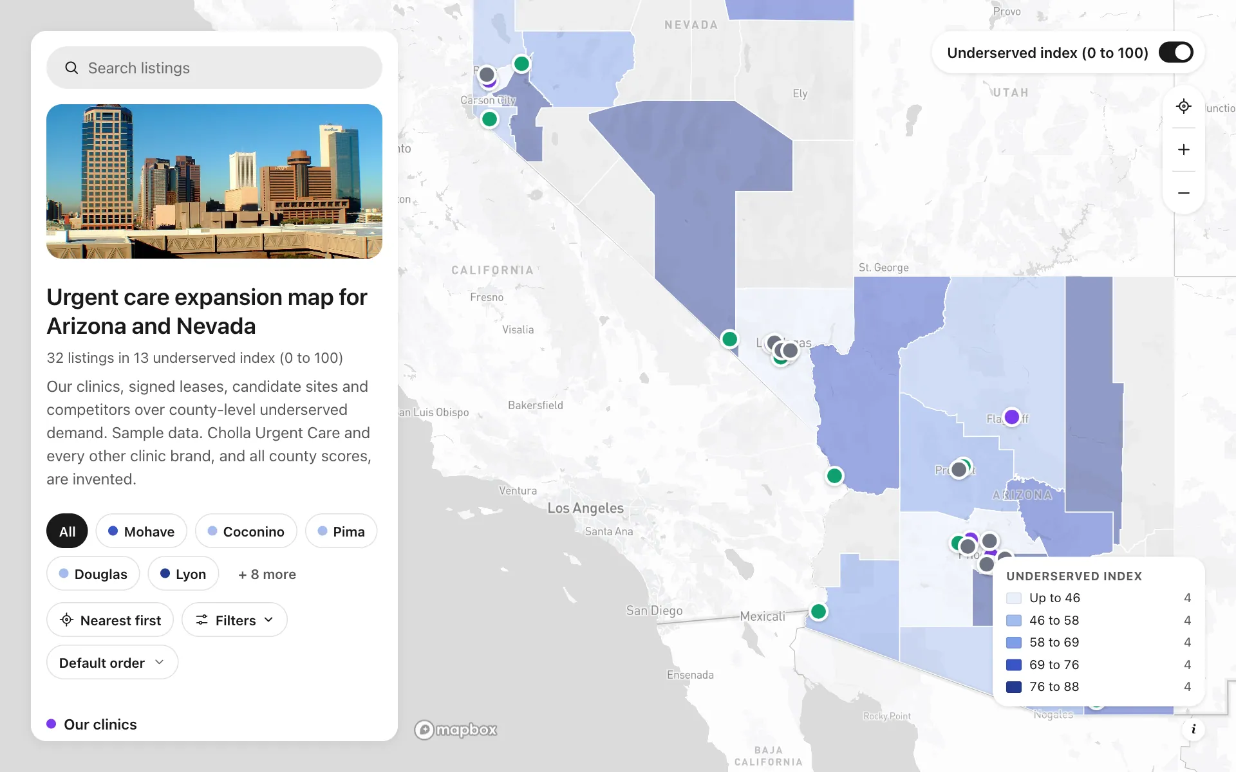Click the Los Angeles map label
Screen dimensions: 1236x772
[x=585, y=508]
